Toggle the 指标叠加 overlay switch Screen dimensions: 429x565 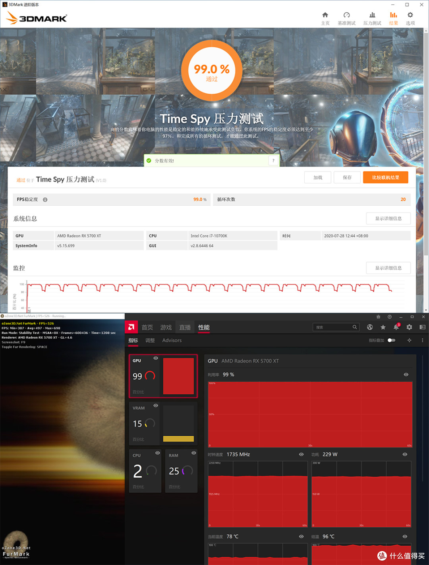point(391,340)
